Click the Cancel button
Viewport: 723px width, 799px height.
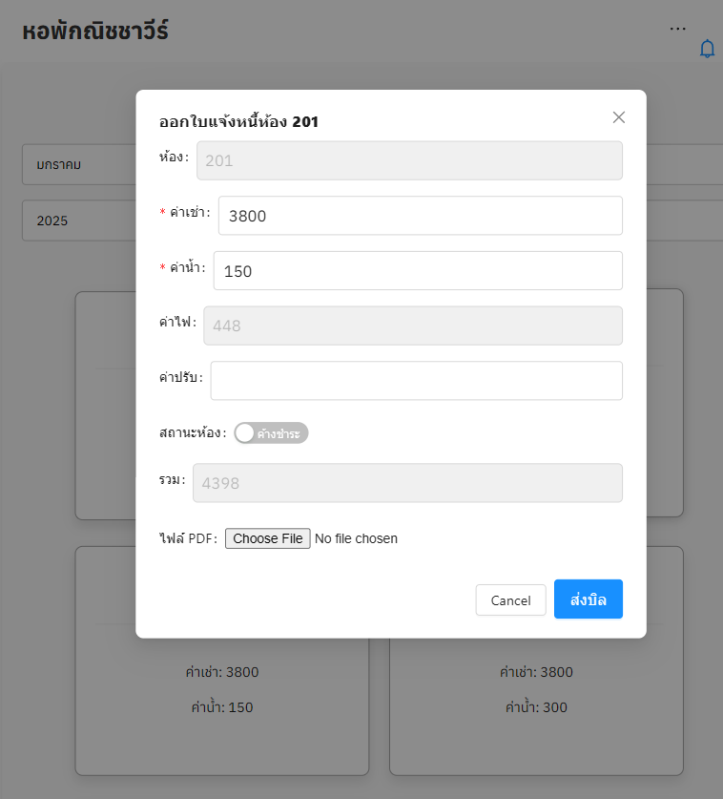pyautogui.click(x=510, y=600)
